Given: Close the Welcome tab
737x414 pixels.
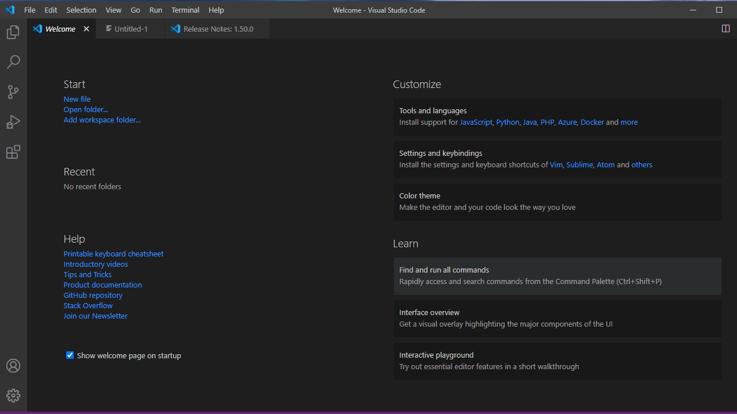Looking at the screenshot, I should [x=86, y=28].
